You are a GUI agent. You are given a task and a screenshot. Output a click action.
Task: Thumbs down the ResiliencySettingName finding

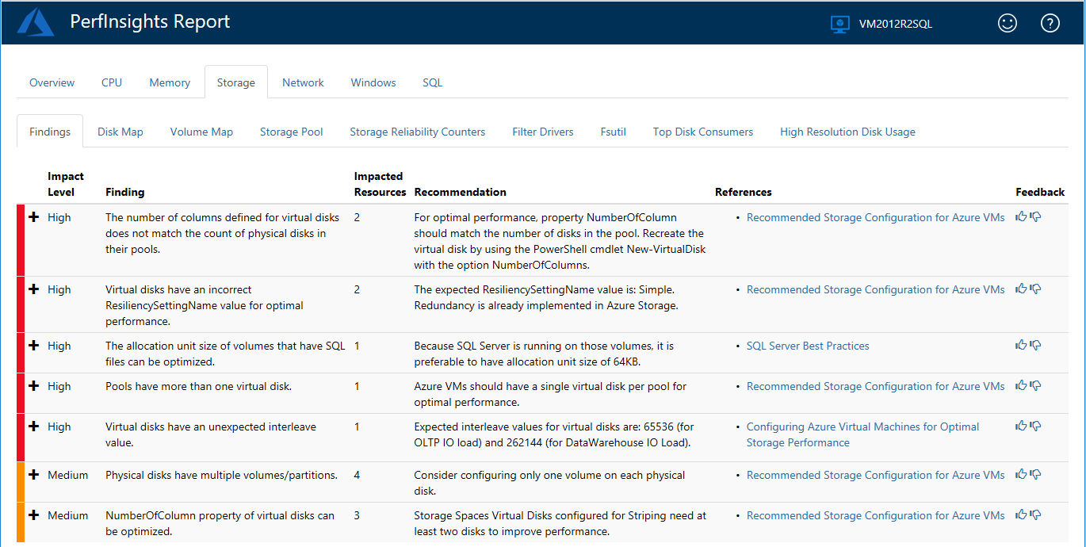click(x=1035, y=289)
